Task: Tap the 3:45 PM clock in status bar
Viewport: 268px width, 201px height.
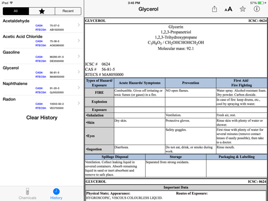Action: pos(134,3)
